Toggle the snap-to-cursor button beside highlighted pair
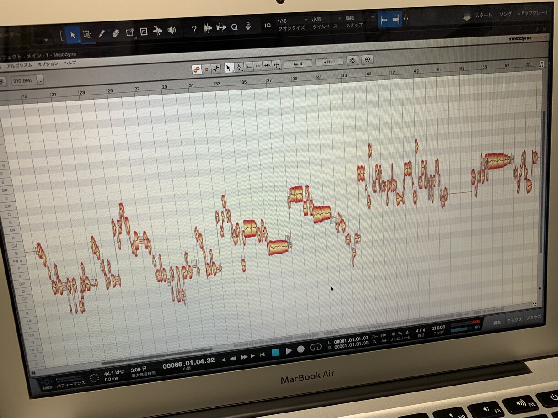The image size is (558, 418). 407,19
